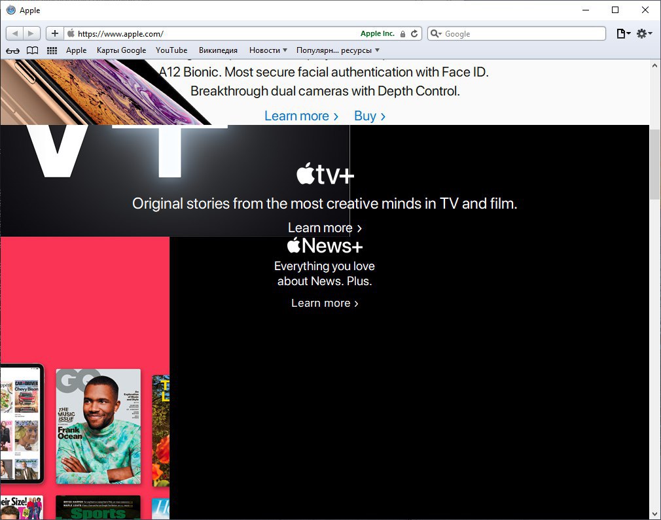This screenshot has height=520, width=661.
Task: Click the Safari icon in title bar
Action: [x=11, y=10]
